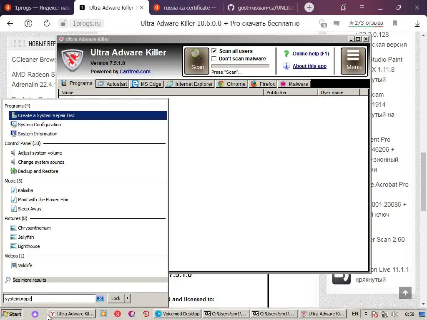This screenshot has width=427, height=320.
Task: Switch to the Firefox tab
Action: point(263,84)
